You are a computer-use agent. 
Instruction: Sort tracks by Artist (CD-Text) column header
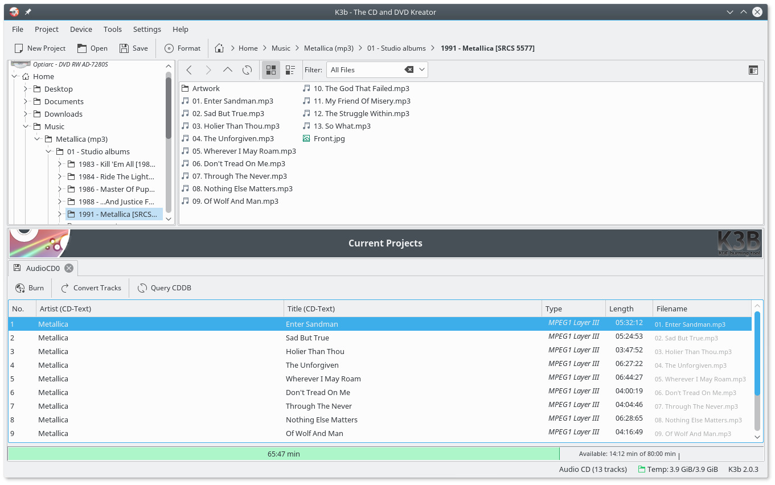159,309
